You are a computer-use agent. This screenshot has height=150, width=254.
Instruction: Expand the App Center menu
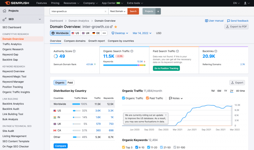point(112,3)
